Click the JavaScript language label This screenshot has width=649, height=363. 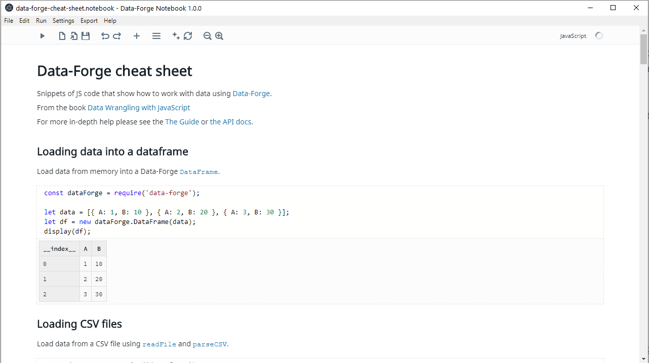pos(573,36)
